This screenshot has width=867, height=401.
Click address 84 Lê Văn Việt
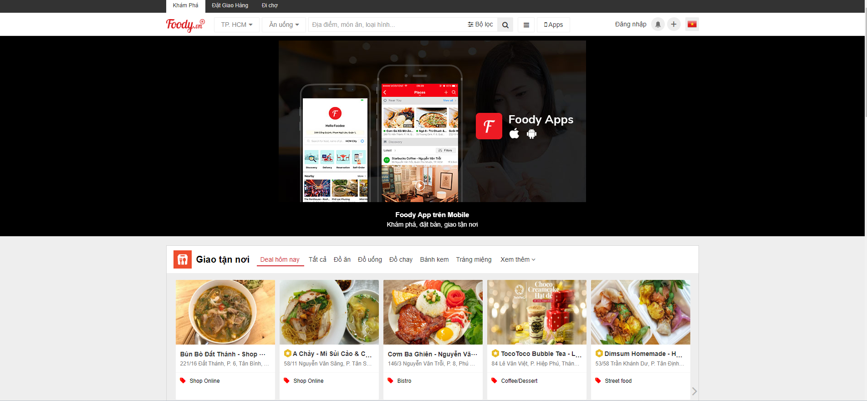click(x=535, y=364)
